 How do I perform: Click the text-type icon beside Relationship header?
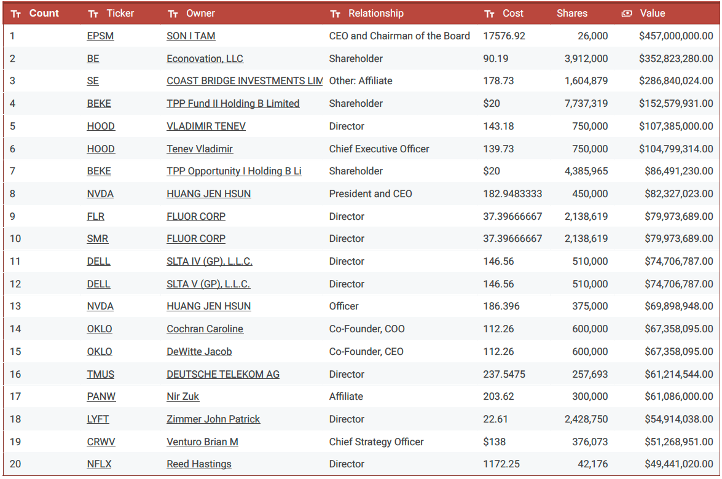coord(335,14)
